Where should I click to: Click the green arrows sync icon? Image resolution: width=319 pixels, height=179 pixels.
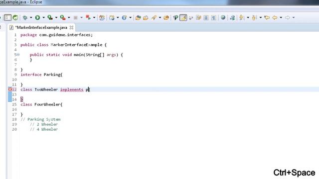click(232, 18)
